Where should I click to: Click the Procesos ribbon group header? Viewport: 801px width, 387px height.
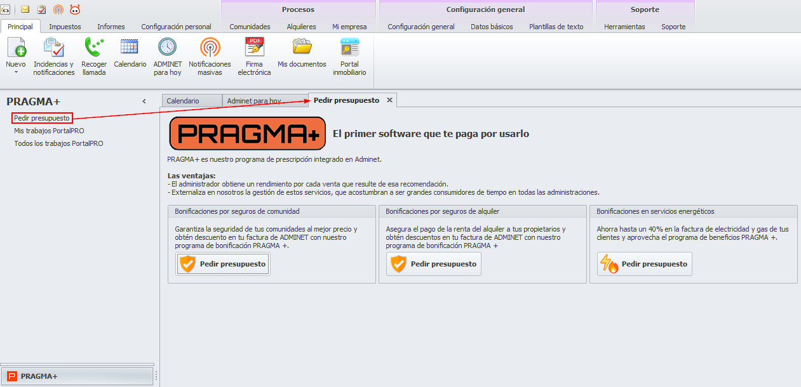pyautogui.click(x=298, y=10)
